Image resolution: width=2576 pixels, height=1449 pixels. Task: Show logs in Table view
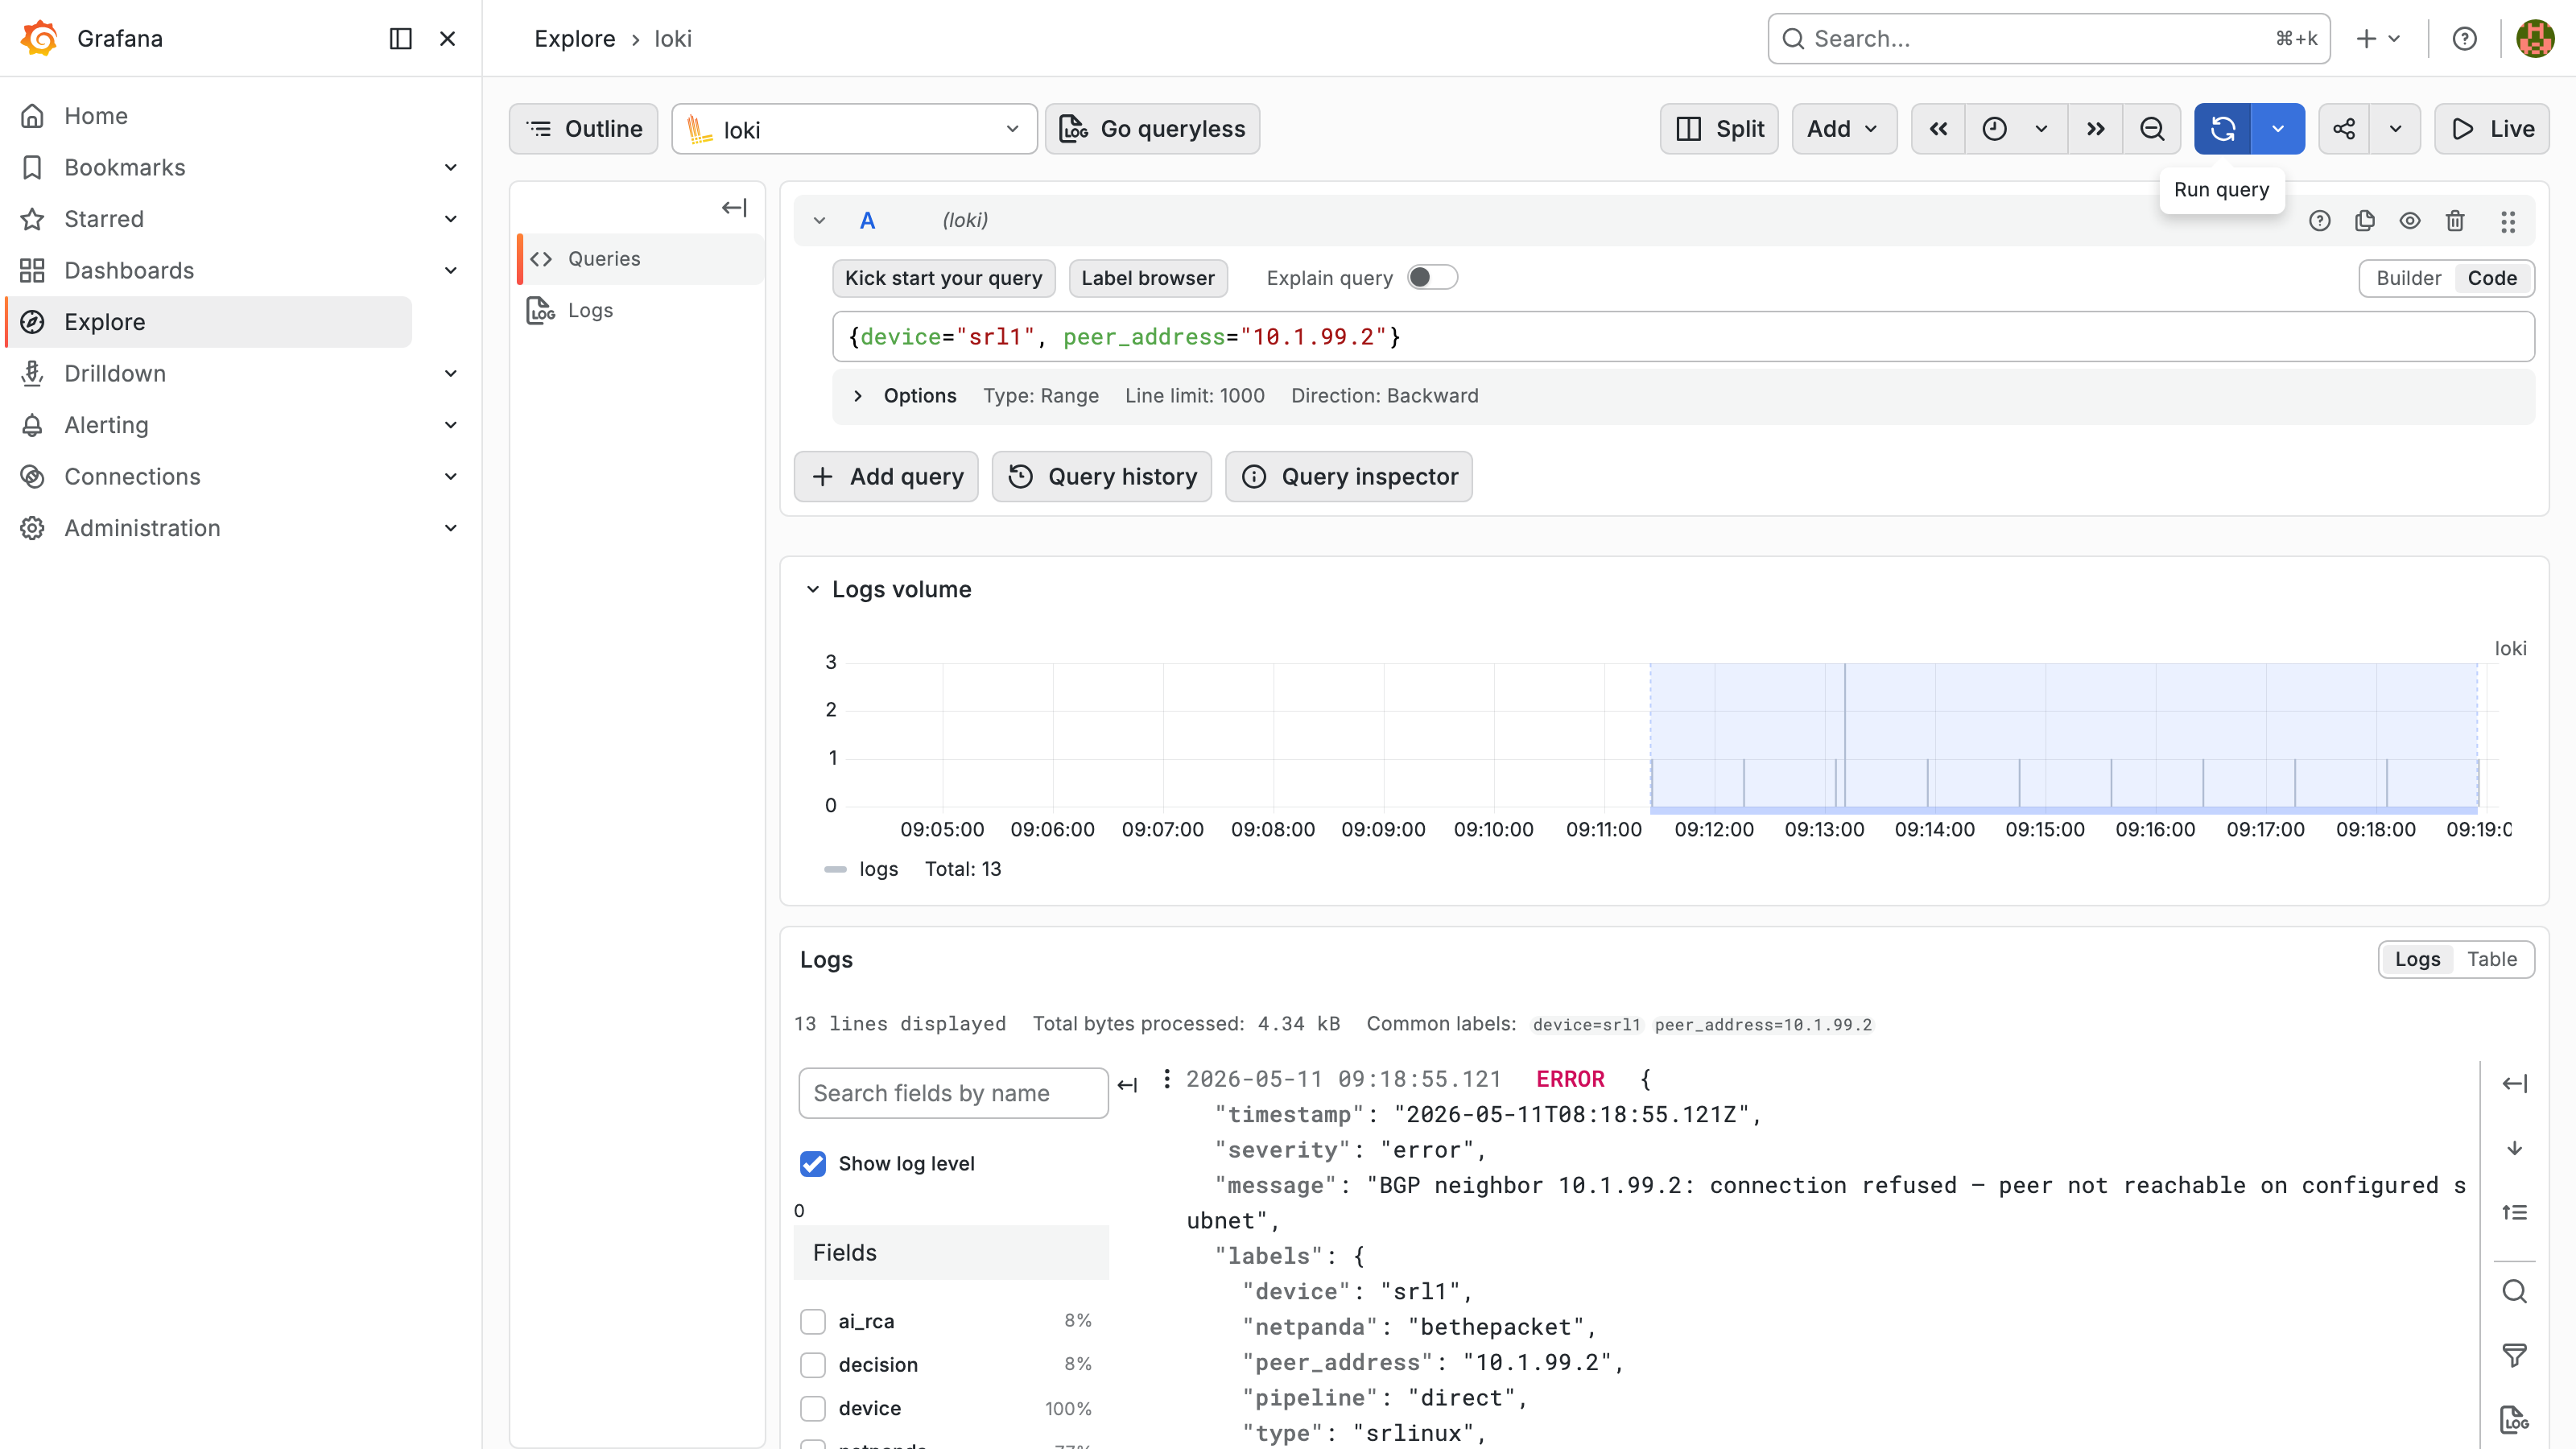(2491, 959)
